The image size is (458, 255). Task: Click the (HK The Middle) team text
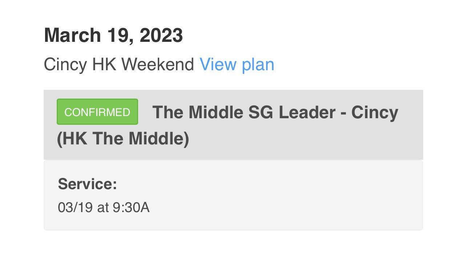click(123, 139)
